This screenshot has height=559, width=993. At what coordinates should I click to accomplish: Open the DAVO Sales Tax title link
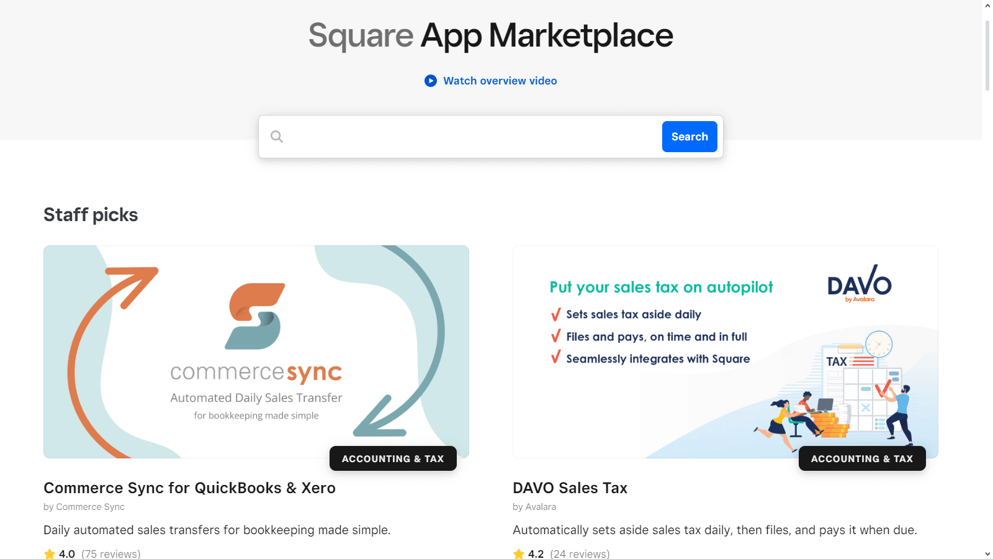point(570,488)
